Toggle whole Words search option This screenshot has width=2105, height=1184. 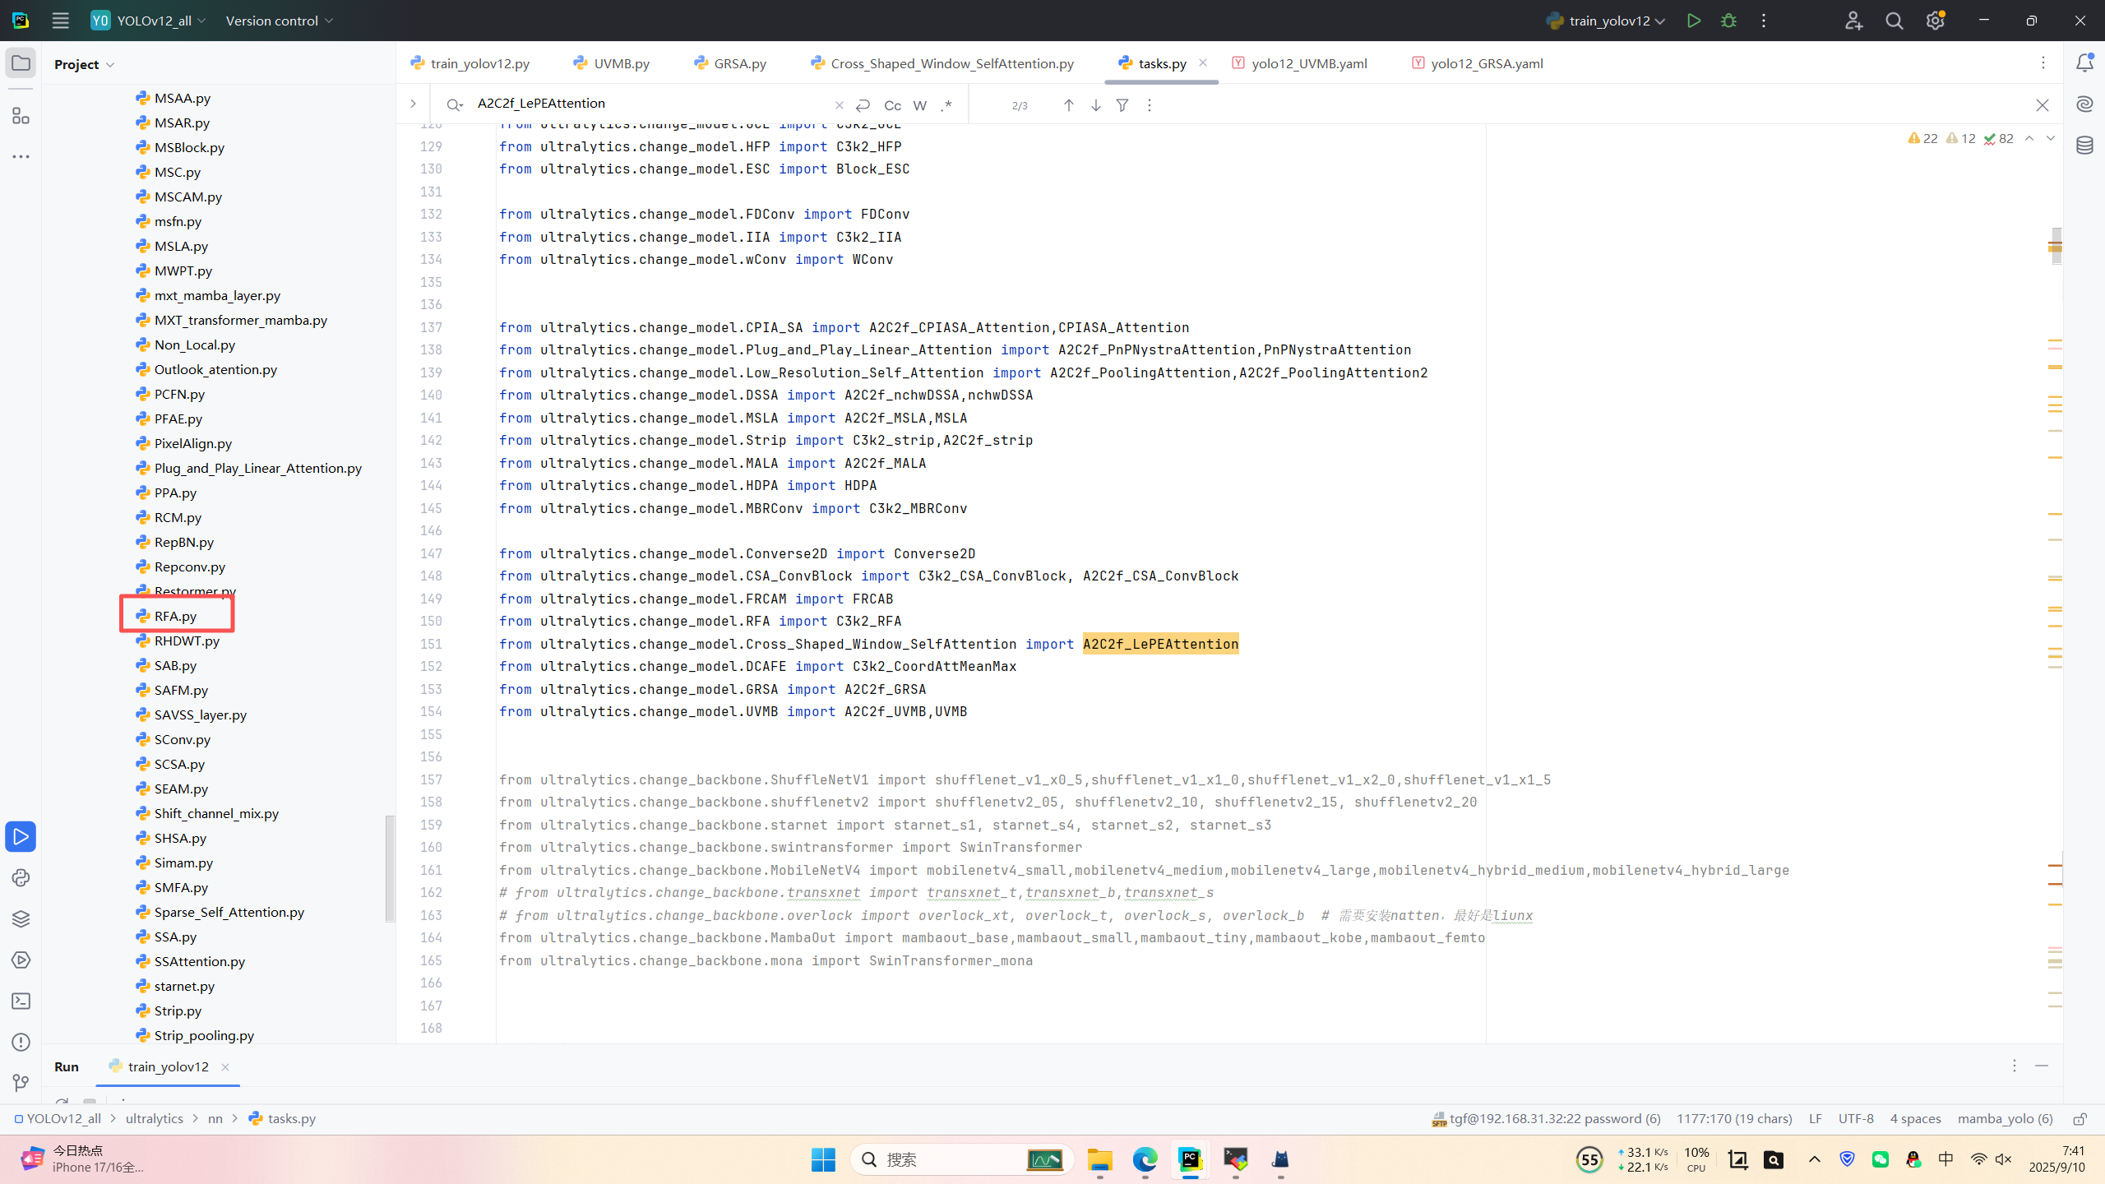pos(920,105)
